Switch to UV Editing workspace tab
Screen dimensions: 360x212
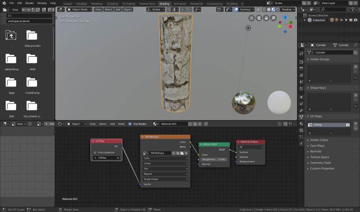129,4
